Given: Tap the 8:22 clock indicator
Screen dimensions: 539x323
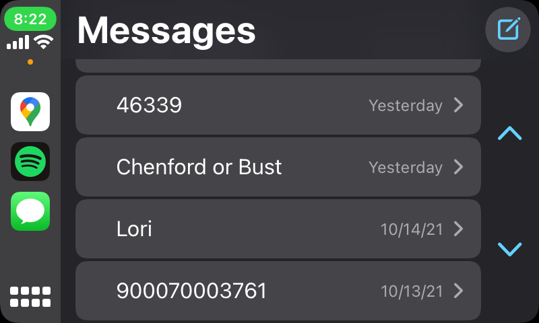Looking at the screenshot, I should [30, 19].
